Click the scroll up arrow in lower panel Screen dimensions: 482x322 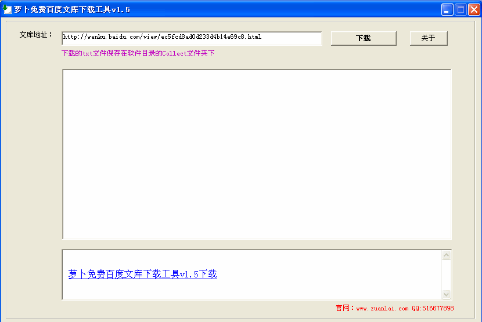click(x=447, y=255)
